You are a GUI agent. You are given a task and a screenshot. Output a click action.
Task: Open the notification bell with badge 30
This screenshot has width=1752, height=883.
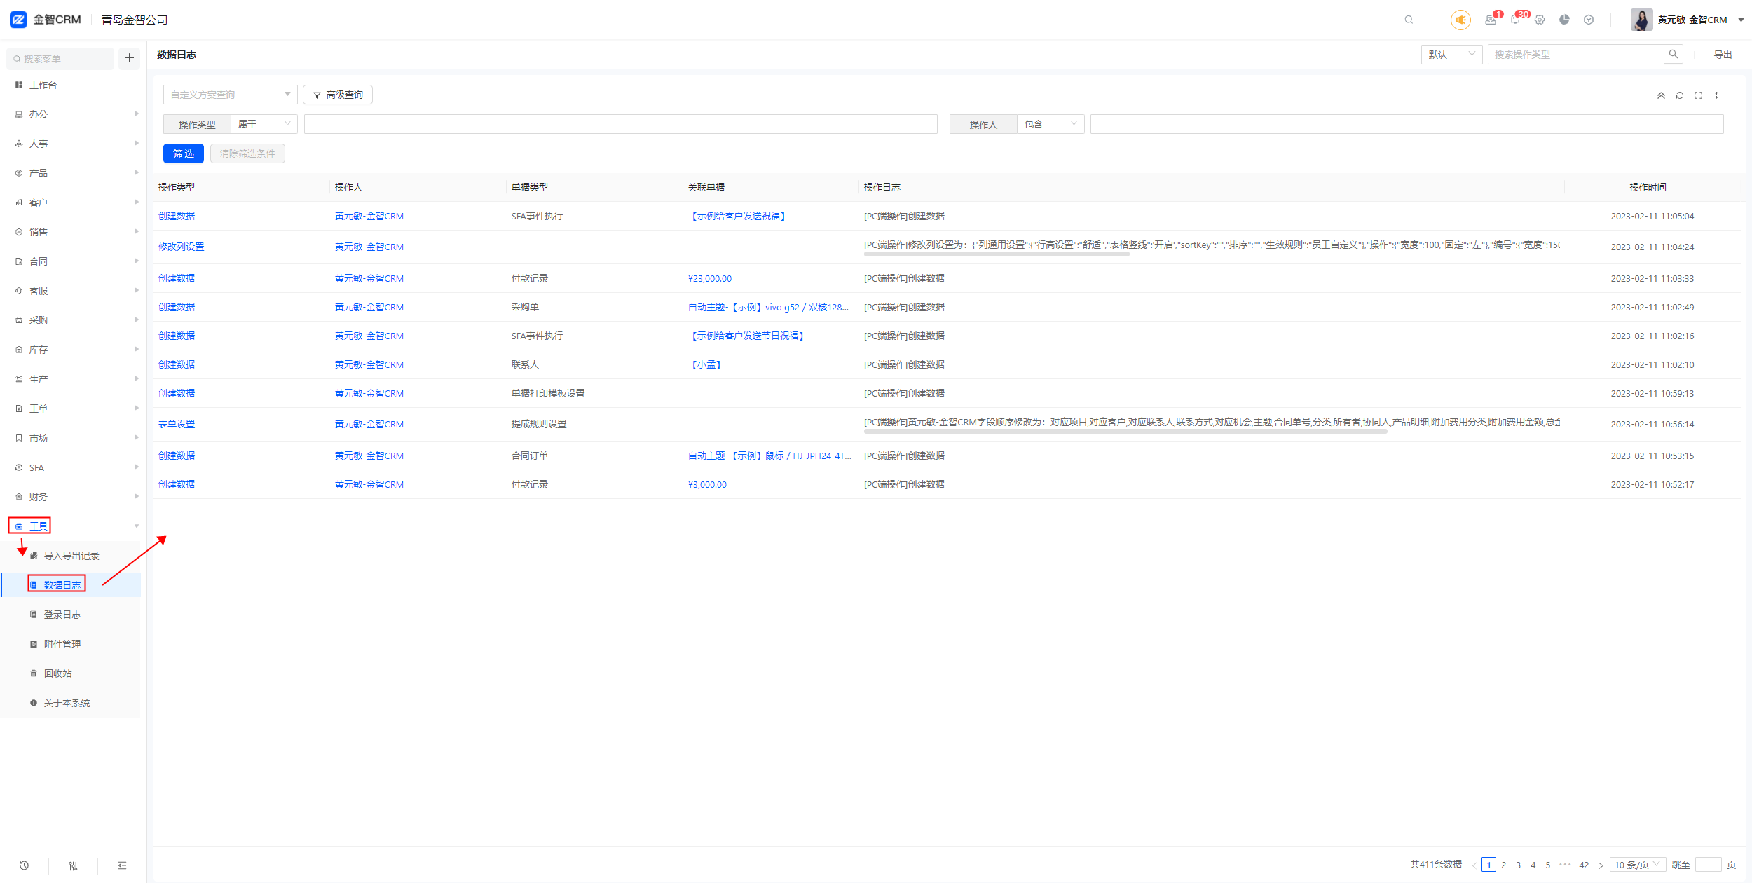click(x=1515, y=20)
